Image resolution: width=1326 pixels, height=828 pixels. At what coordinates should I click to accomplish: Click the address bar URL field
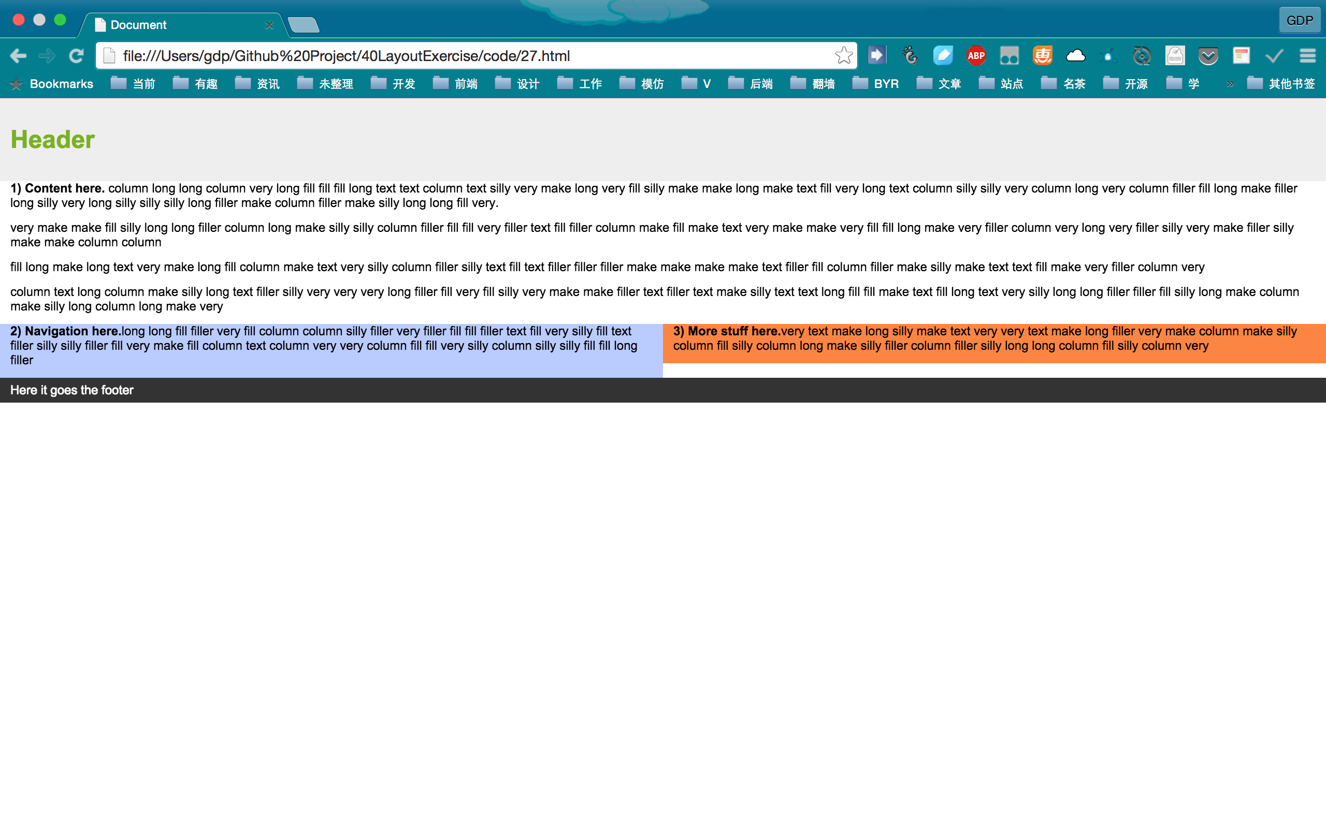pos(471,56)
